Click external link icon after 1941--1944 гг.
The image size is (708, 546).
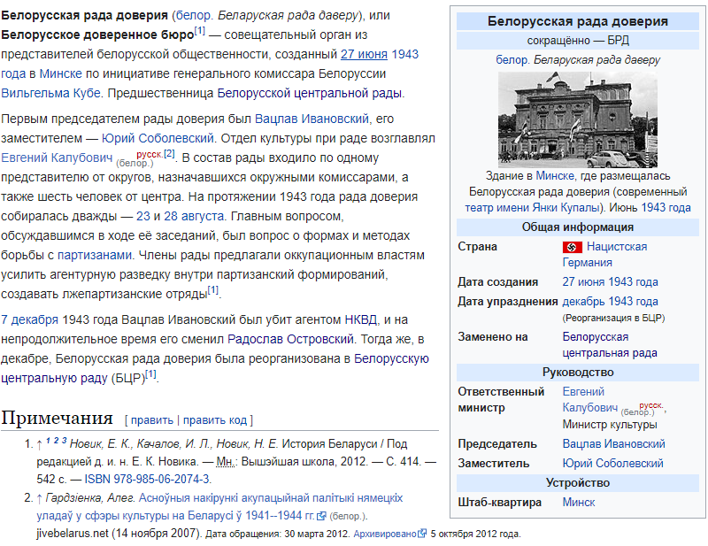point(321,516)
